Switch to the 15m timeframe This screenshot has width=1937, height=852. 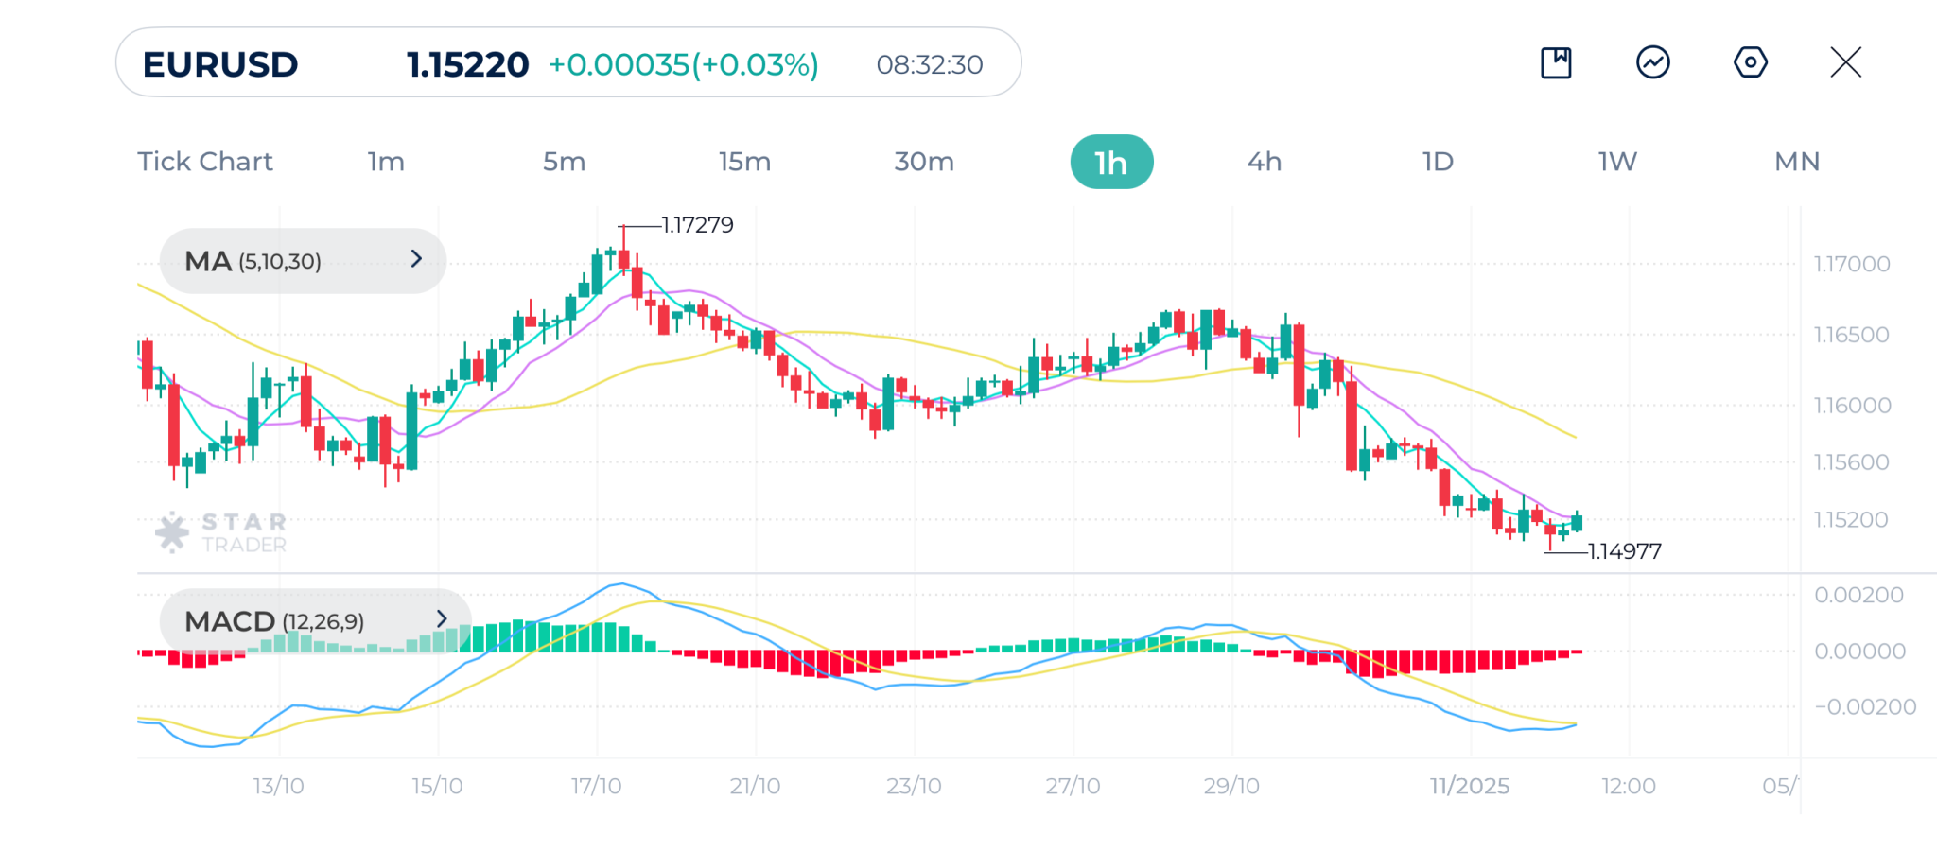744,162
